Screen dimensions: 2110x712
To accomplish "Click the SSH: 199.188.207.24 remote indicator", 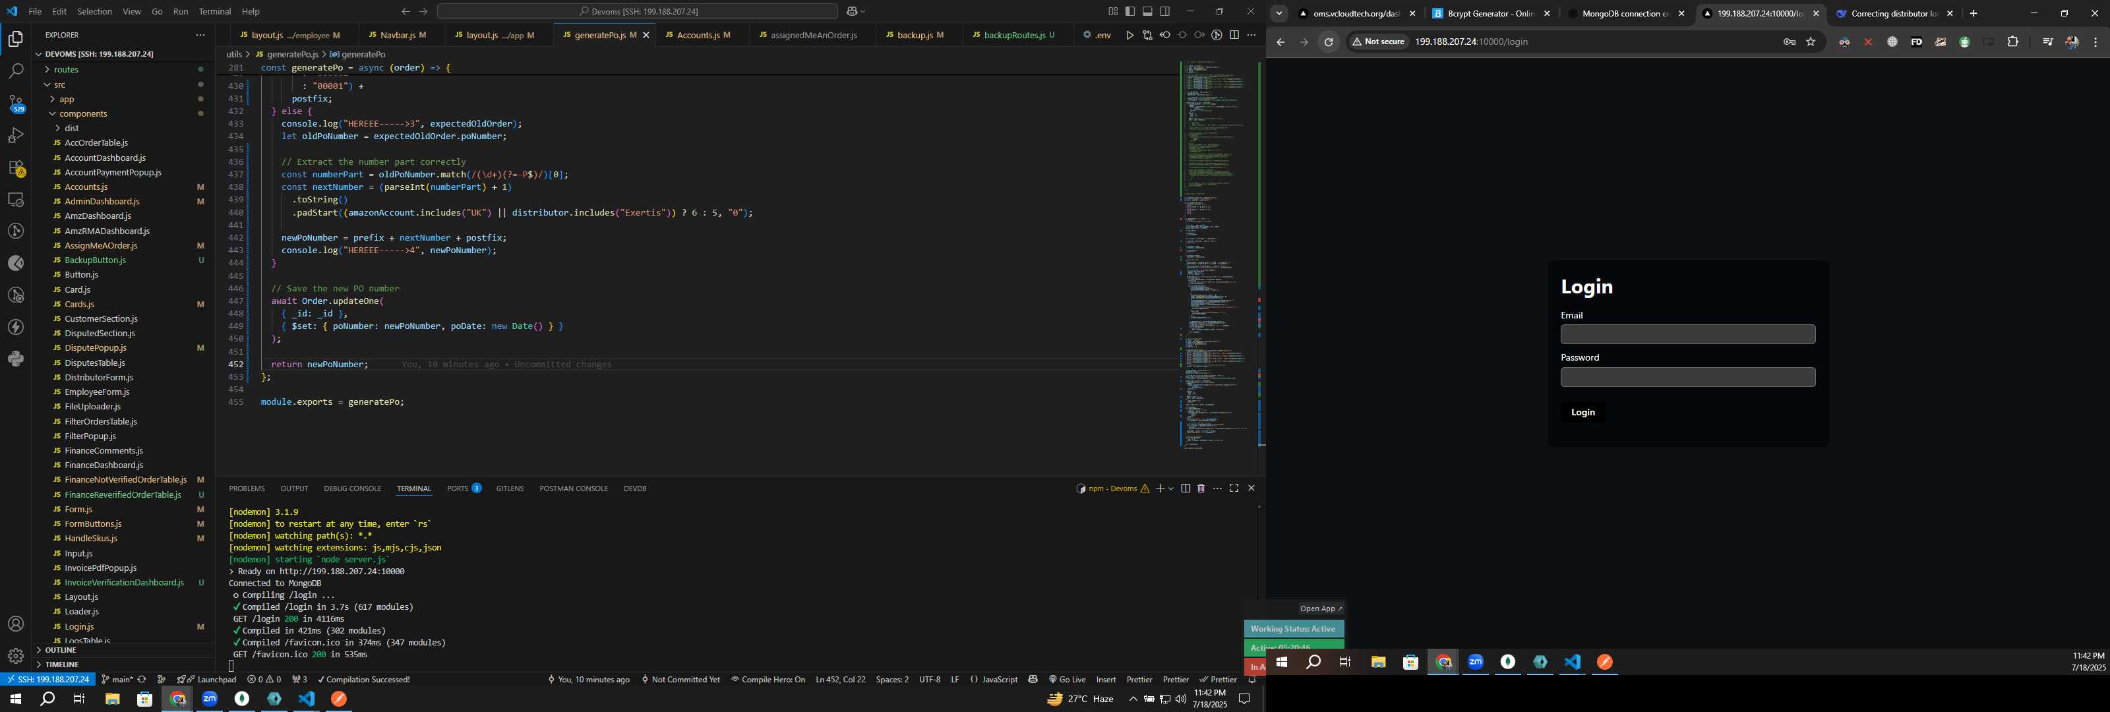I will (x=47, y=679).
